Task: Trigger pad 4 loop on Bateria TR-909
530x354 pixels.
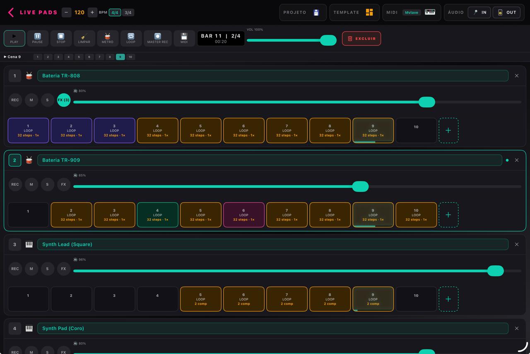Action: 157,215
